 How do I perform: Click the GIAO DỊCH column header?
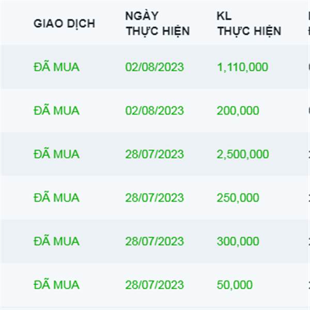[64, 24]
